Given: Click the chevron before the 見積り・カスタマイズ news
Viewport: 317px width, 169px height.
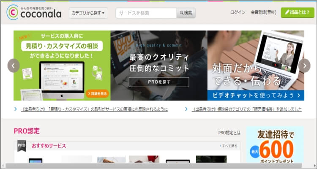Looking at the screenshot, I should (x=16, y=109).
